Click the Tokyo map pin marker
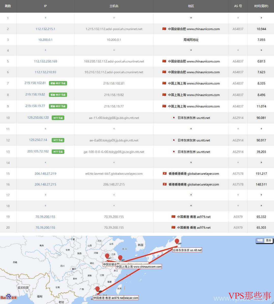This screenshot has width=274, height=304. tap(177, 241)
